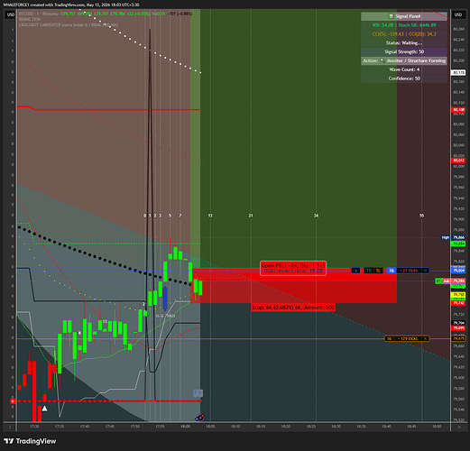
Task: Click the BTCUSD Bitstamp symbol legend
Action: click(39, 14)
